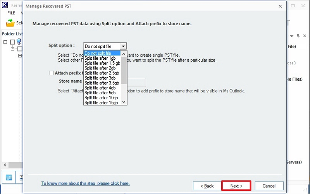Screen dimensions: 310x194
Task: Collapse the root node in Folder List
Action: [x=5, y=42]
